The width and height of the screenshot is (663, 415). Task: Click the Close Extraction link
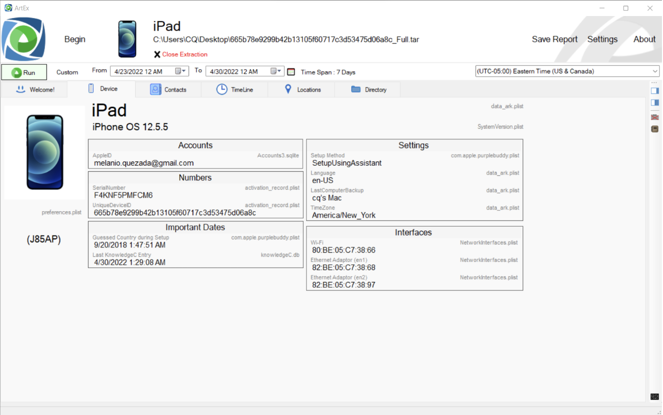point(185,54)
